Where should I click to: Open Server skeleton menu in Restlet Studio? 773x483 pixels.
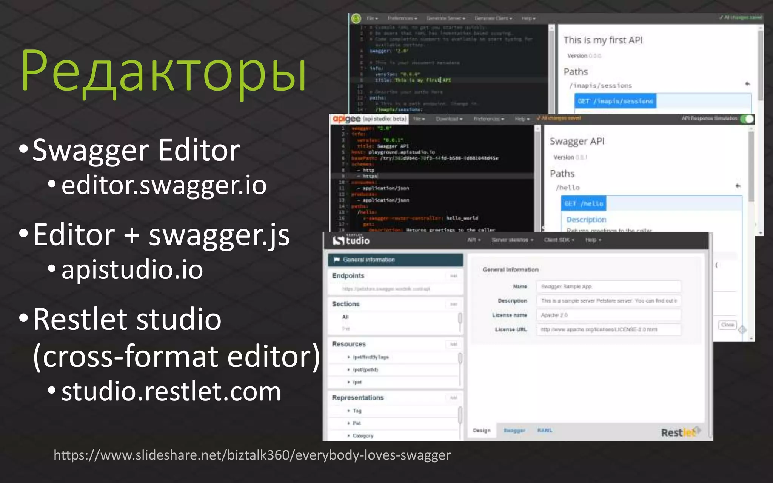[x=512, y=240]
